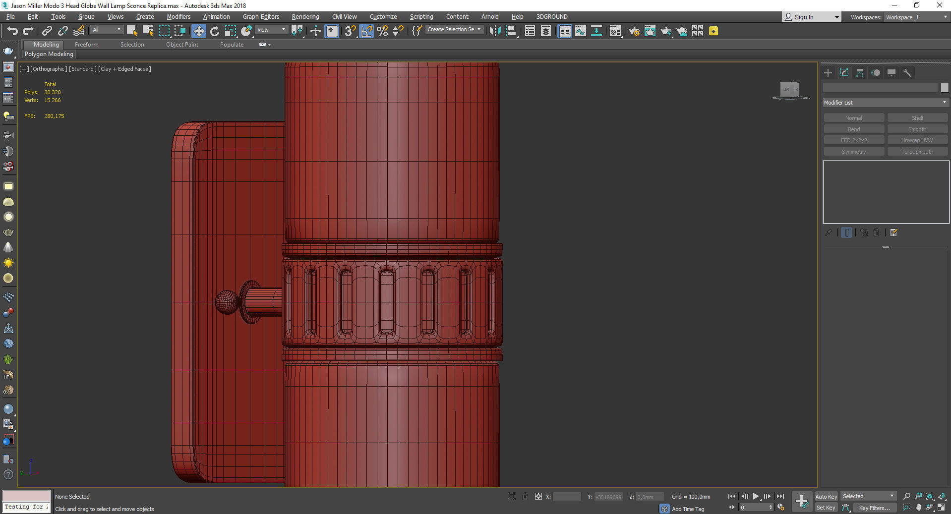This screenshot has height=514, width=951.
Task: Click the object color swatch in command panel
Action: coord(945,88)
